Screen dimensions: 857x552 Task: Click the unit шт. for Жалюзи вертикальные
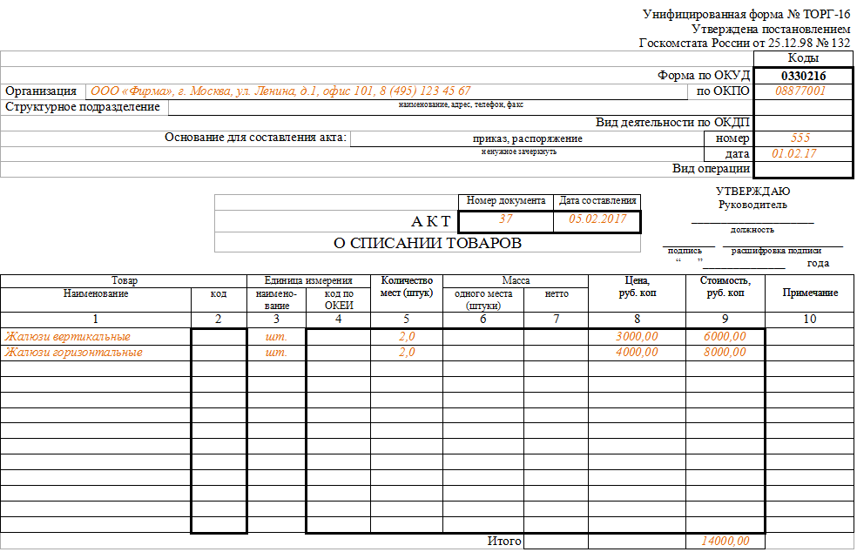tap(276, 336)
